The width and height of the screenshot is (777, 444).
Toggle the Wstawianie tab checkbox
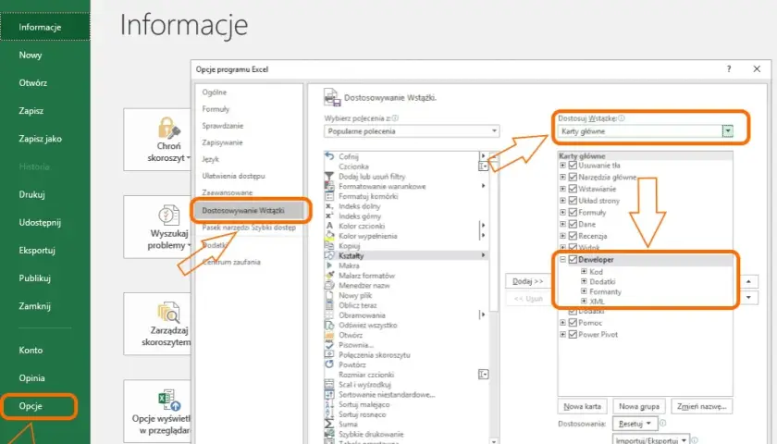coord(573,189)
